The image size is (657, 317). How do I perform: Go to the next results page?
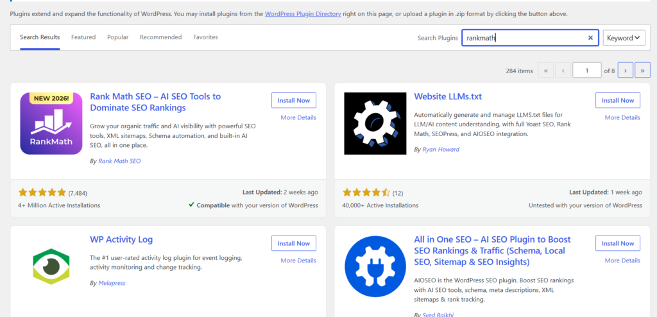625,71
